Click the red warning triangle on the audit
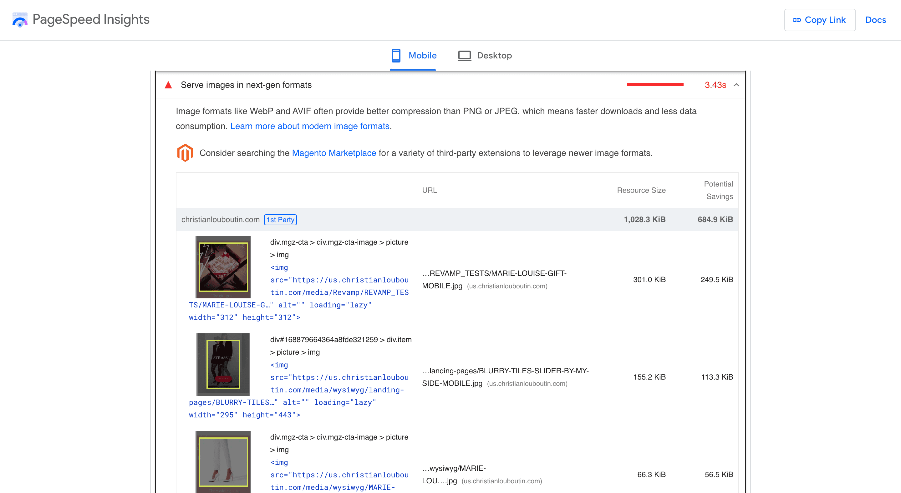 (x=169, y=84)
